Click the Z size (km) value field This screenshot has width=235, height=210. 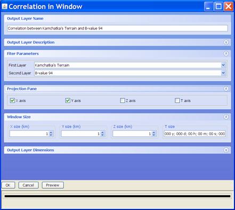[x=132, y=134]
